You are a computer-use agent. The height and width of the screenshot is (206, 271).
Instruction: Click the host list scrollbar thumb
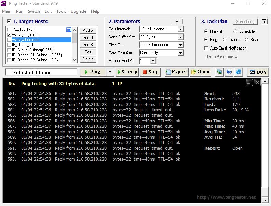tap(74, 38)
